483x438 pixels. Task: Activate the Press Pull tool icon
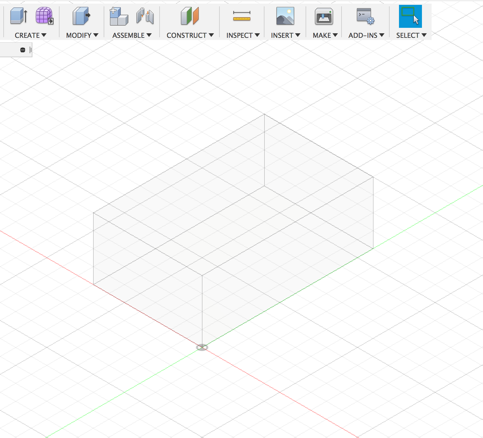82,16
